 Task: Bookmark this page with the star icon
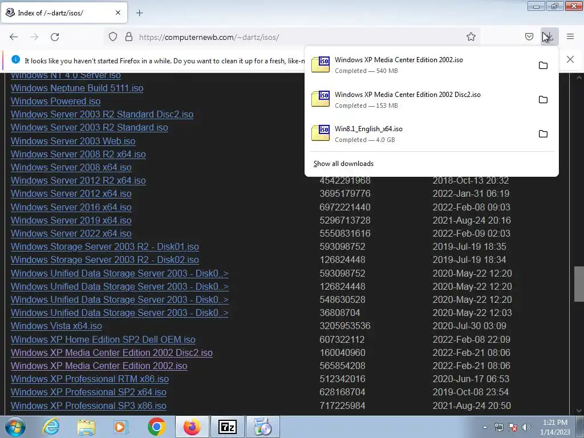(471, 37)
